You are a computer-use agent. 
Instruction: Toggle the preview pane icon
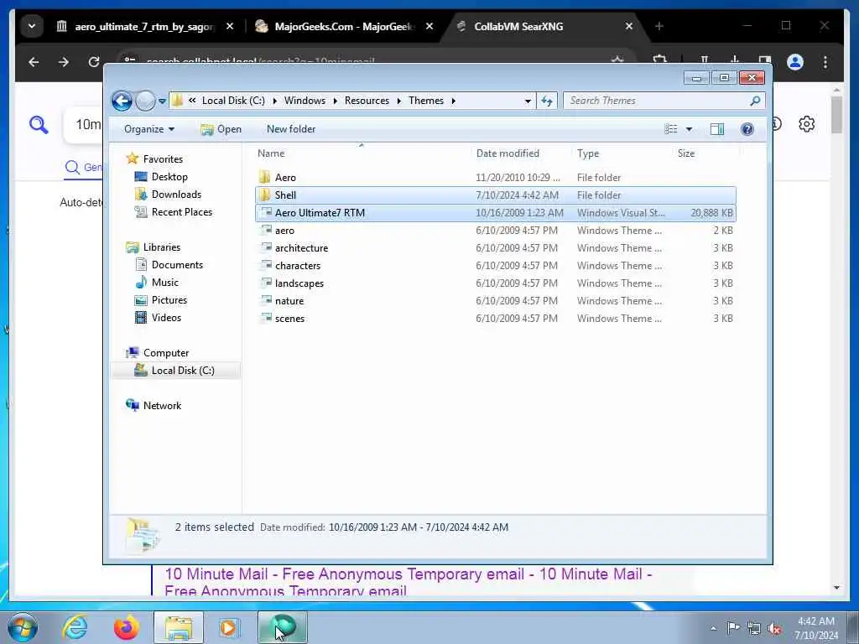click(716, 129)
